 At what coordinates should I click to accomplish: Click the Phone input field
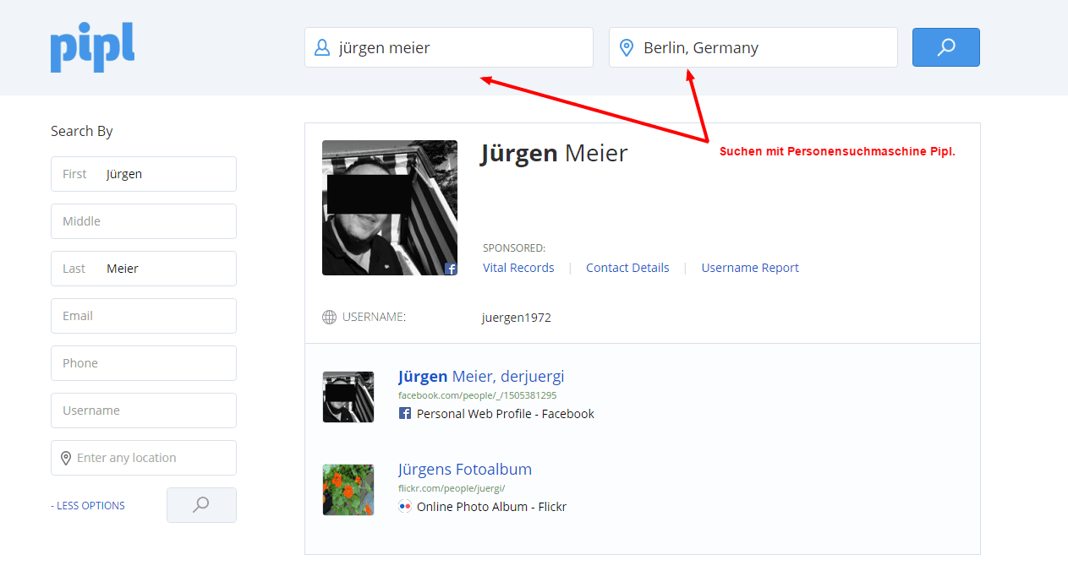coord(143,362)
